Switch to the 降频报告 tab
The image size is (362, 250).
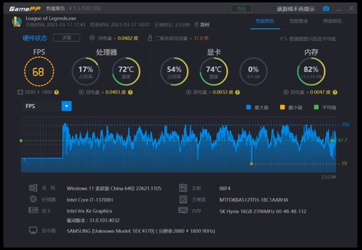(333, 21)
